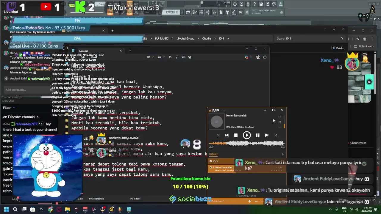The width and height of the screenshot is (381, 214).
Task: Toggle bold formatting in text editor
Action: tap(170, 57)
